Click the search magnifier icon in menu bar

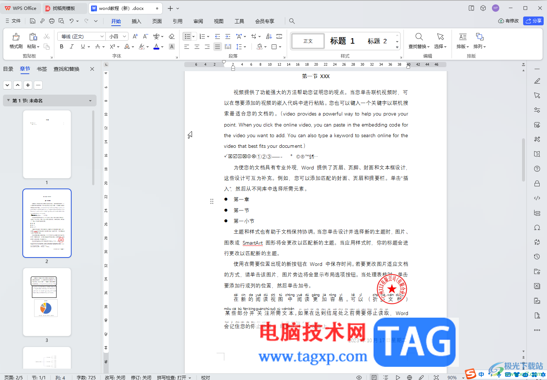tap(292, 21)
